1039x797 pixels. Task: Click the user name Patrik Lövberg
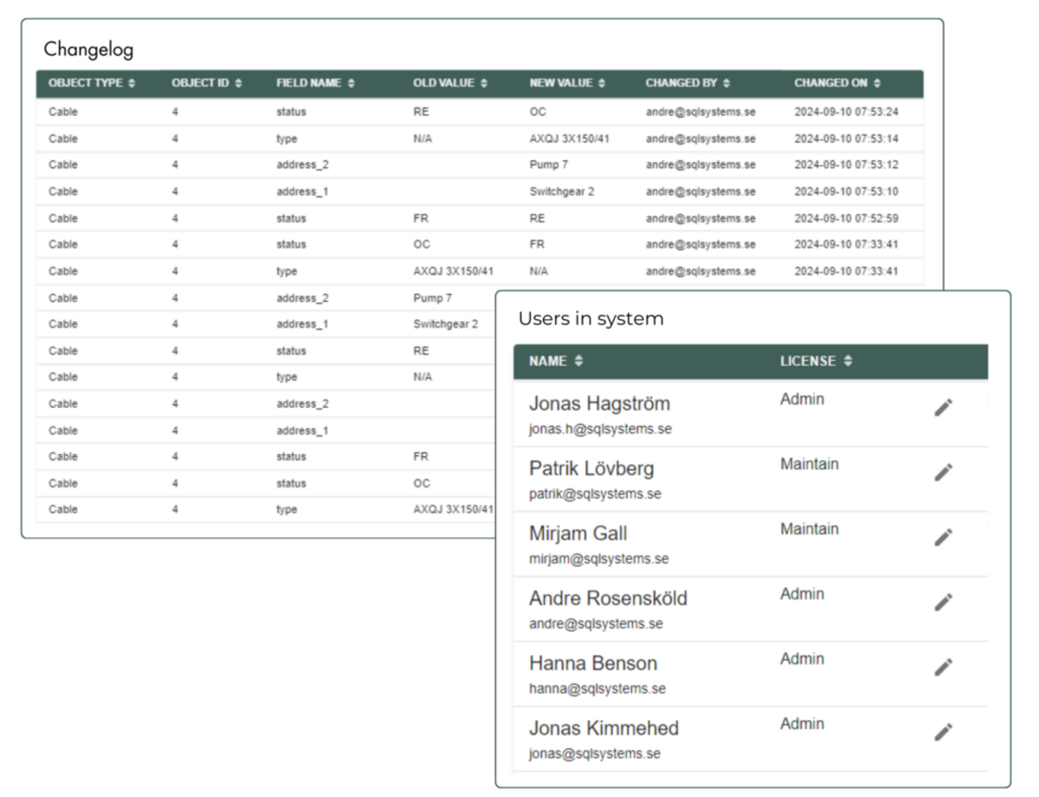pyautogui.click(x=591, y=469)
